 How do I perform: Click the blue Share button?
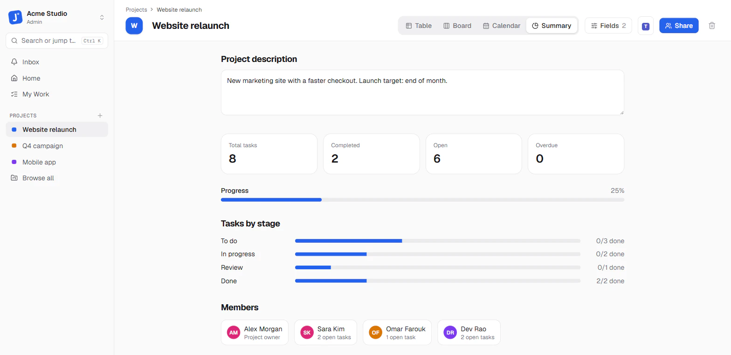tap(679, 26)
